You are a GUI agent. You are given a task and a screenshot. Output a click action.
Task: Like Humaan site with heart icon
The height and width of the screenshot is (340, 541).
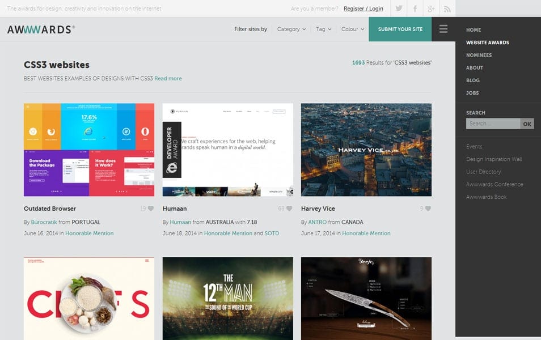tap(289, 209)
